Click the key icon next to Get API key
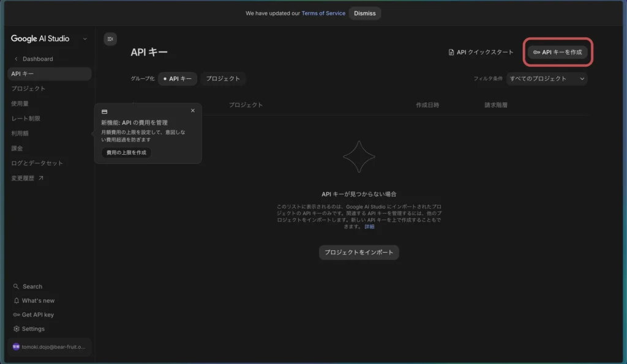 17,315
